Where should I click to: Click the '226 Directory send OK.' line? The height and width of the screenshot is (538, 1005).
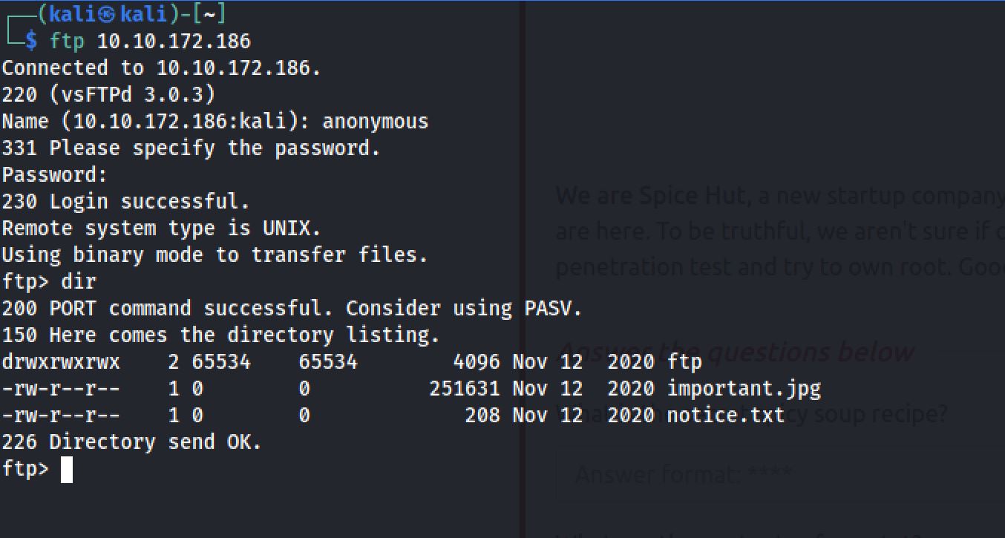pyautogui.click(x=131, y=442)
